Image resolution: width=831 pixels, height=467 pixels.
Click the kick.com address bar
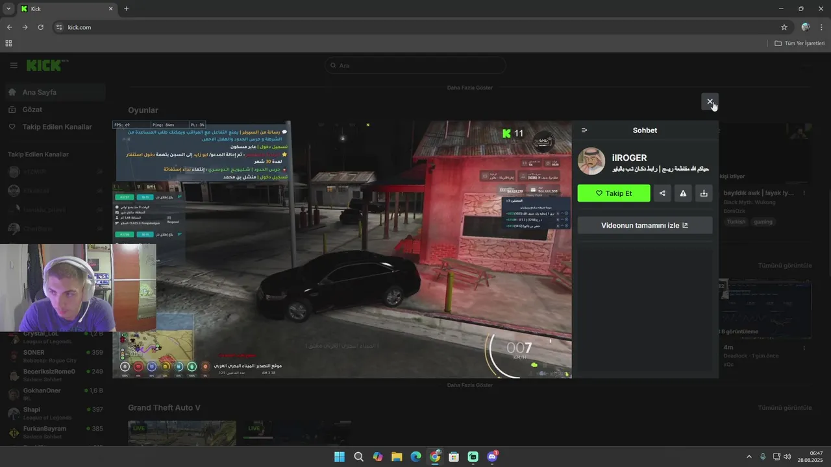pos(415,27)
